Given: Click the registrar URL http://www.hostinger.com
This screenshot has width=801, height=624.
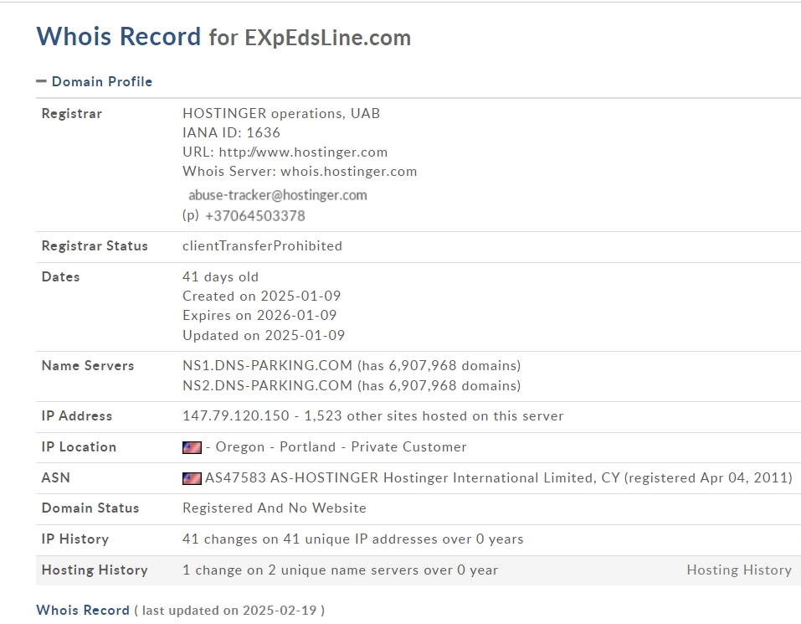Looking at the screenshot, I should [x=303, y=152].
